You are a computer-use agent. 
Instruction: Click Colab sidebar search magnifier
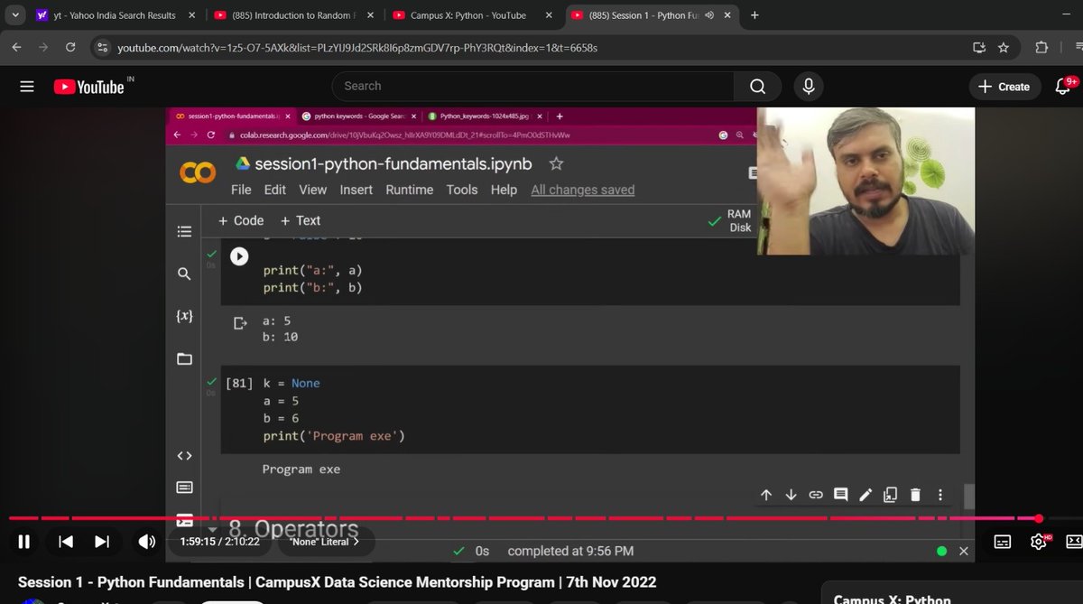coord(184,274)
